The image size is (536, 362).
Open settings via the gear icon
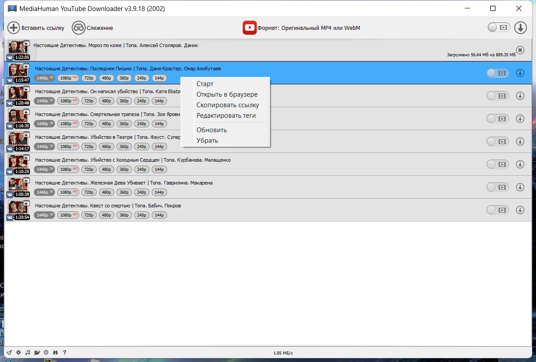point(18,352)
